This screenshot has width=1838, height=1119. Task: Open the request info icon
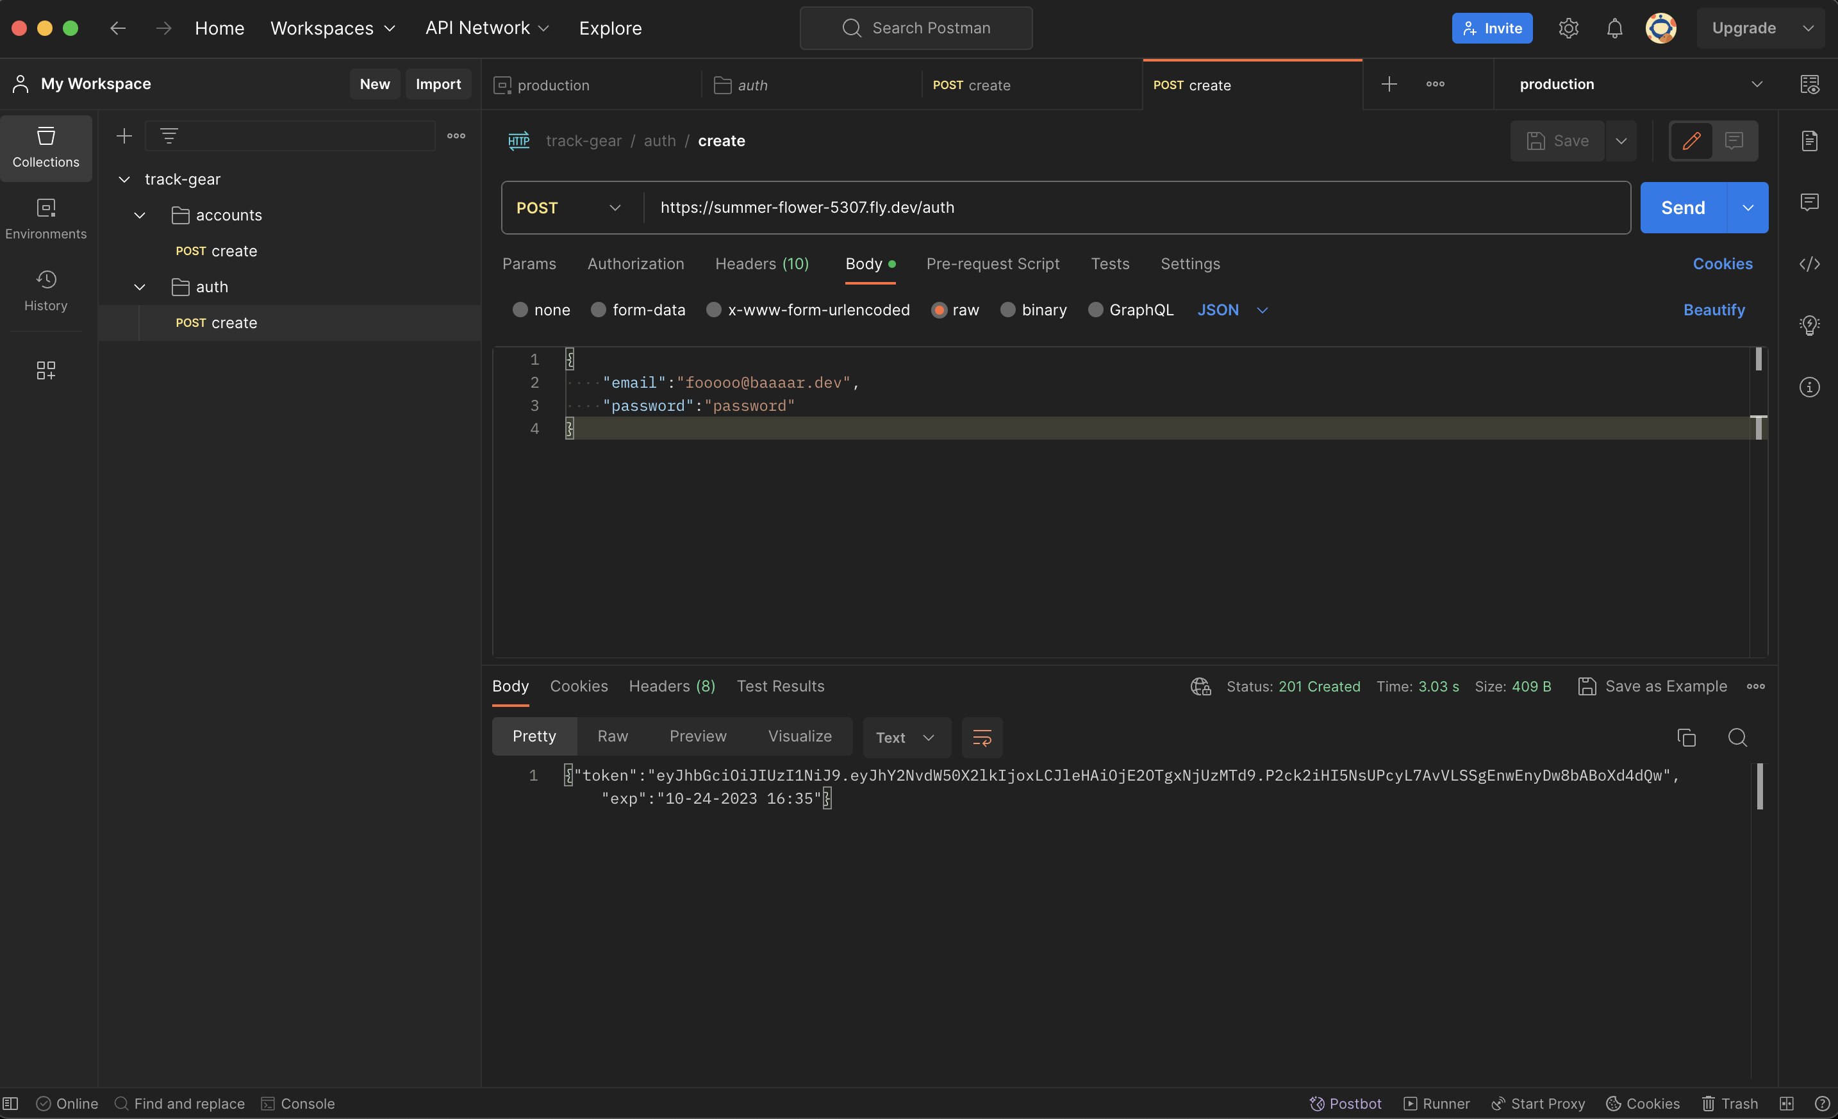1809,387
